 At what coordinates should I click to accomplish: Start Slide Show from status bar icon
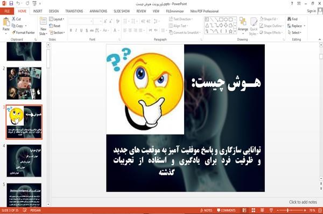[x=271, y=210]
